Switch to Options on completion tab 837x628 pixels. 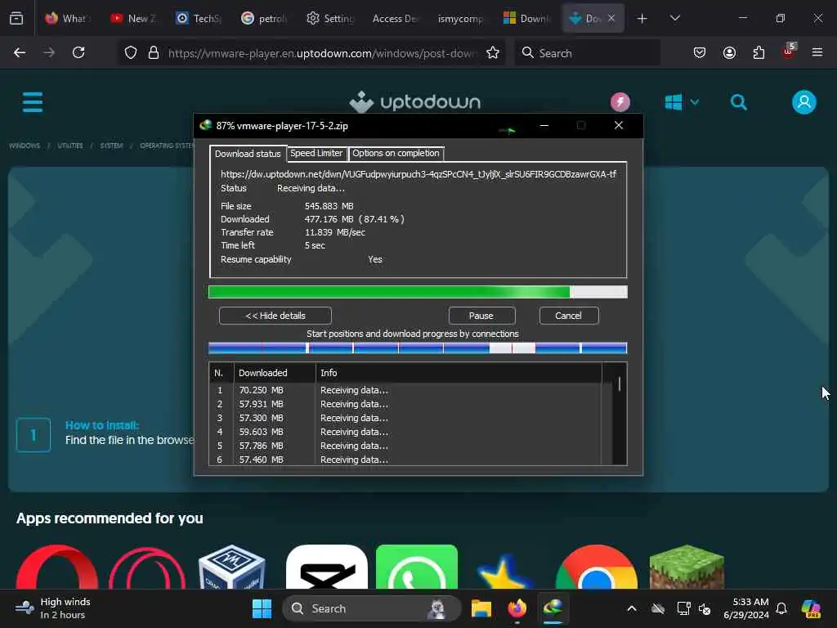(x=396, y=153)
